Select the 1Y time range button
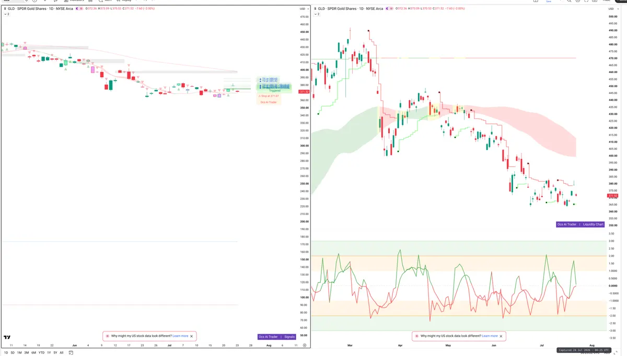 point(49,353)
